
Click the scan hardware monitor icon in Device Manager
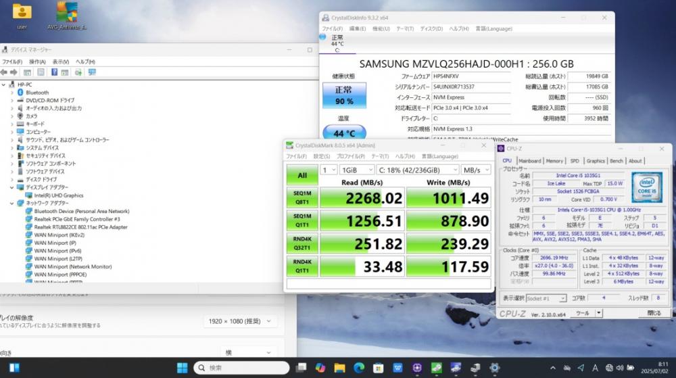tap(92, 72)
